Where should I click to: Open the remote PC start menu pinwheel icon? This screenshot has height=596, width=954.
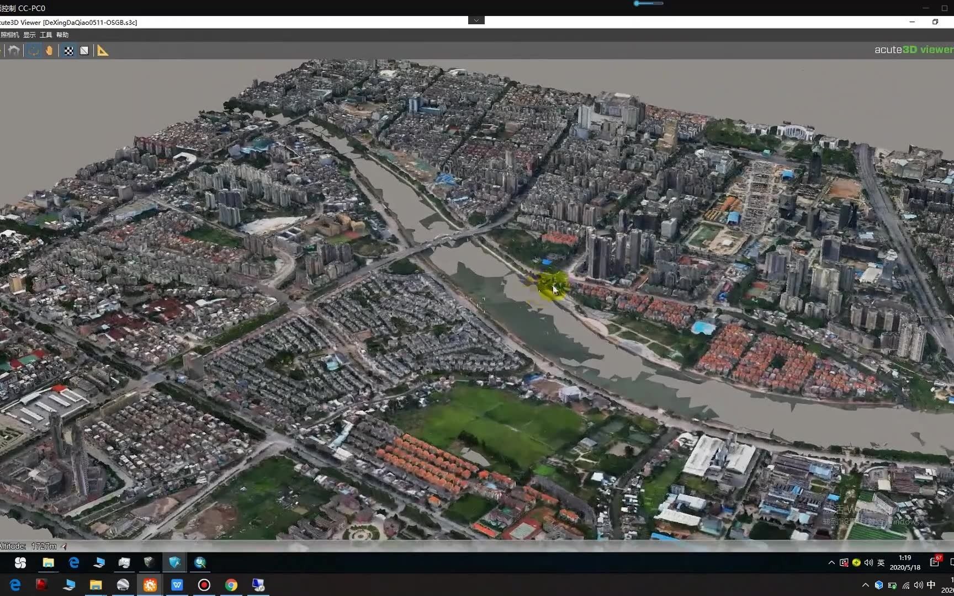(x=20, y=562)
